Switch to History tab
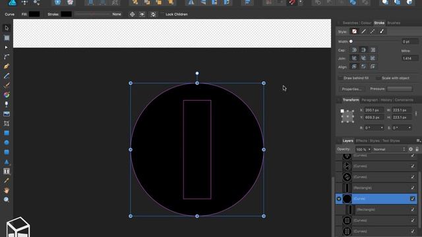Viewport: 422px width, 237px height. [x=386, y=100]
